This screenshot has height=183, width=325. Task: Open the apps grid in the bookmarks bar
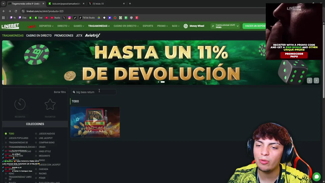(x=3, y=18)
